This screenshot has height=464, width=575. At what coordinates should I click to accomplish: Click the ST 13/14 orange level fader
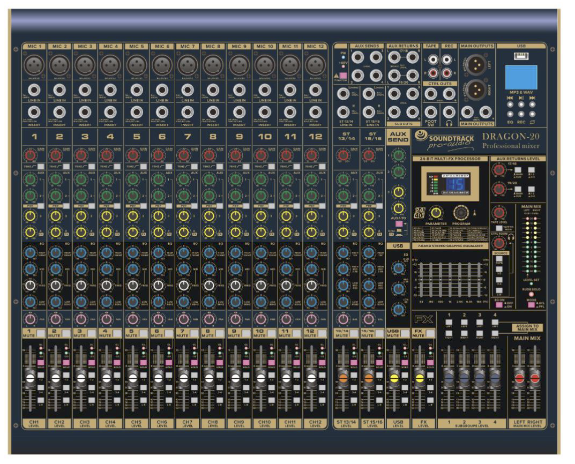click(x=343, y=378)
